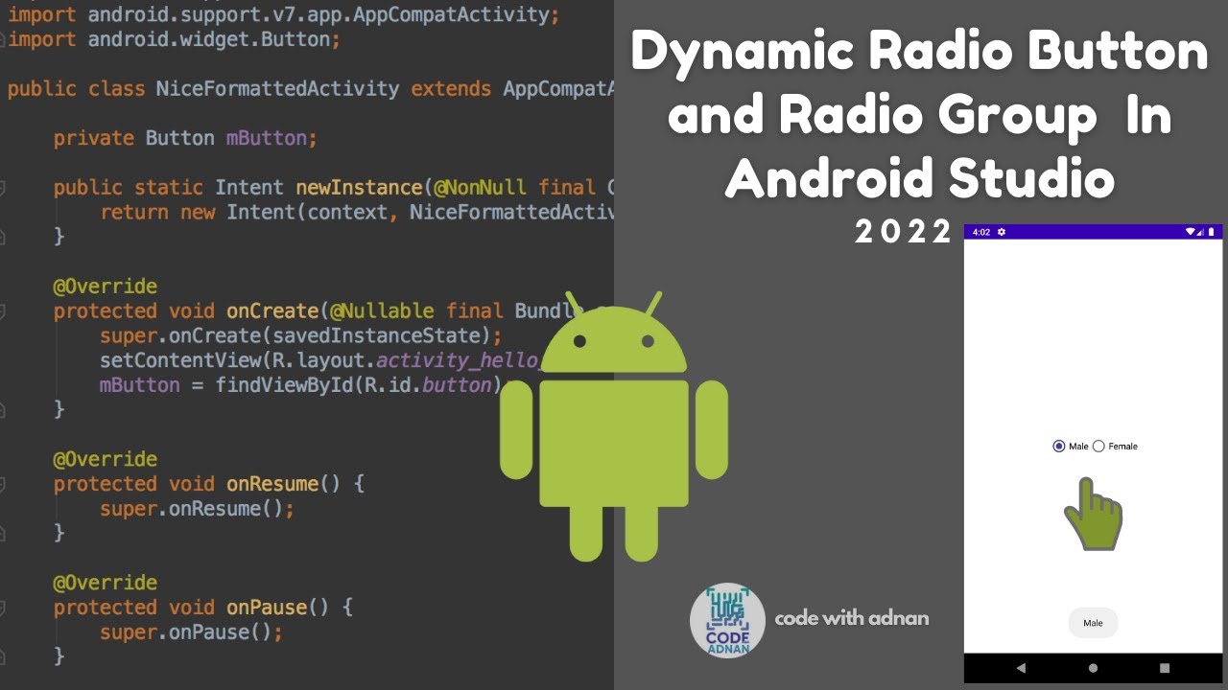Click the cellular signal icon in status bar
Viewport: 1228px width, 690px height.
[x=1200, y=232]
